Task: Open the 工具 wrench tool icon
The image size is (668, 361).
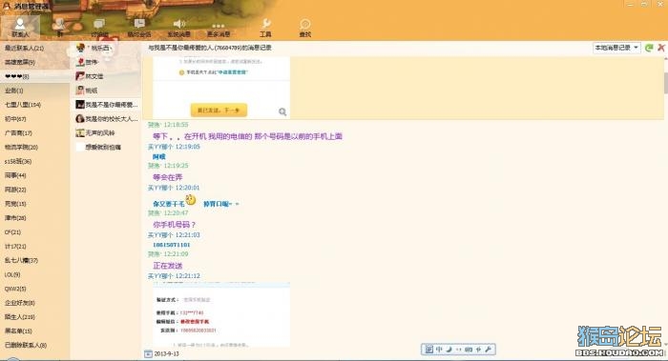Action: click(x=265, y=28)
